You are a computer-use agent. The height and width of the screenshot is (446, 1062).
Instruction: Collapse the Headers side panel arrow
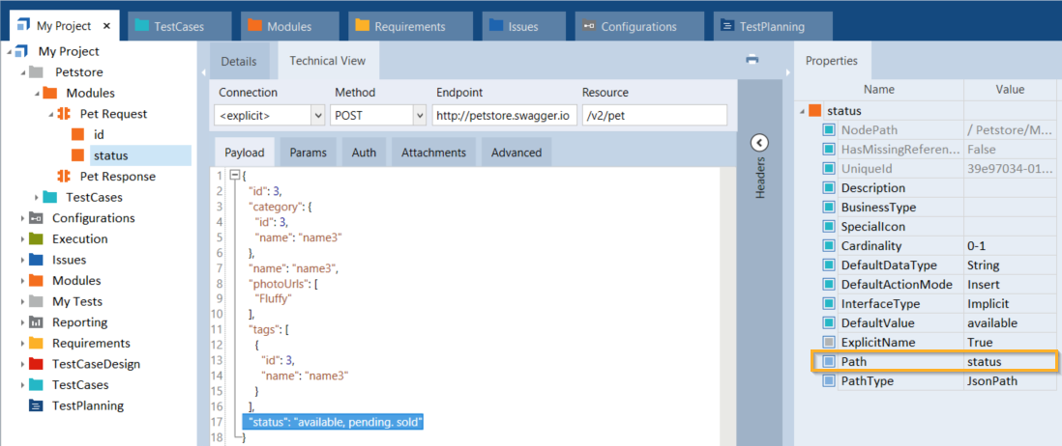click(759, 143)
